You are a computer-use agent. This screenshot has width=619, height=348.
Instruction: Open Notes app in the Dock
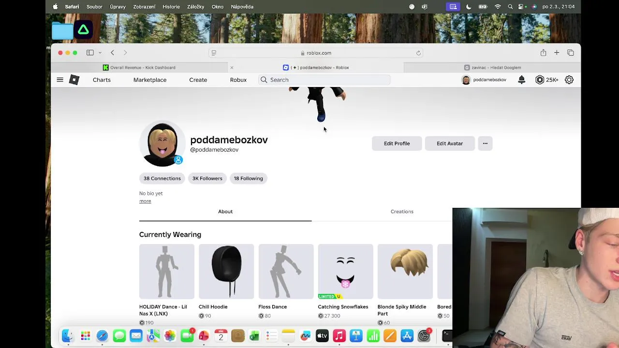point(288,335)
